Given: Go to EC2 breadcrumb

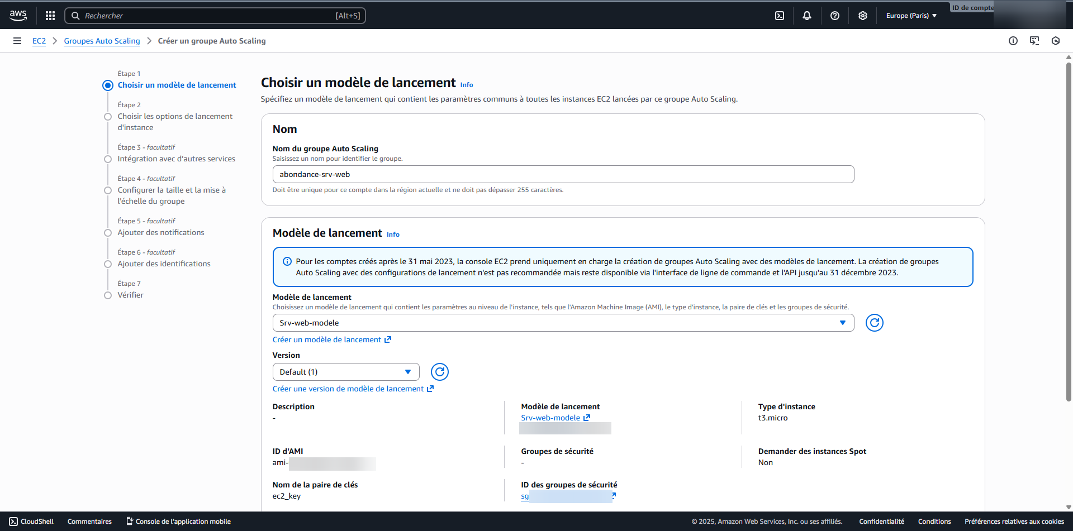Looking at the screenshot, I should point(39,41).
